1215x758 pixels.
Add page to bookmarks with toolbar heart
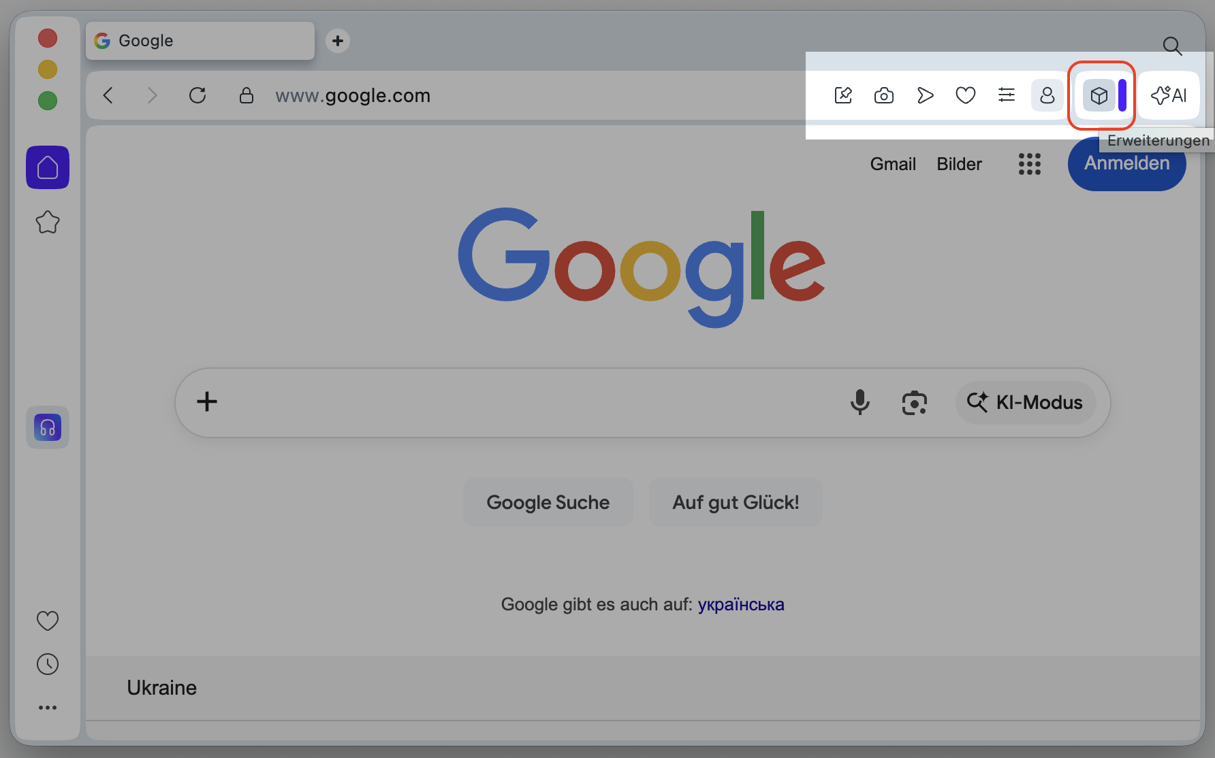tap(966, 95)
